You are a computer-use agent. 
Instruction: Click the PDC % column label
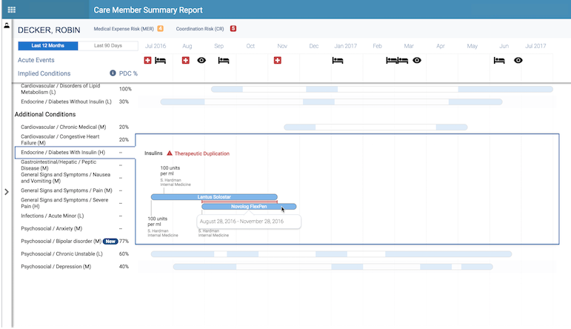pos(128,73)
